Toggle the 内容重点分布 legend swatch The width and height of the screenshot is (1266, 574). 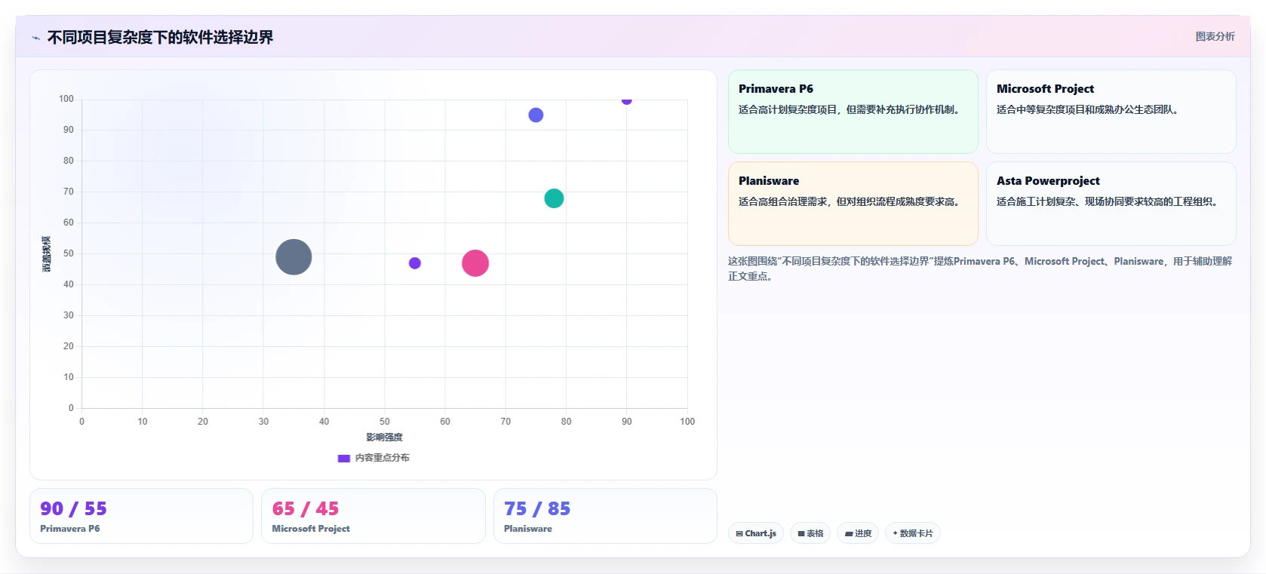pos(344,458)
